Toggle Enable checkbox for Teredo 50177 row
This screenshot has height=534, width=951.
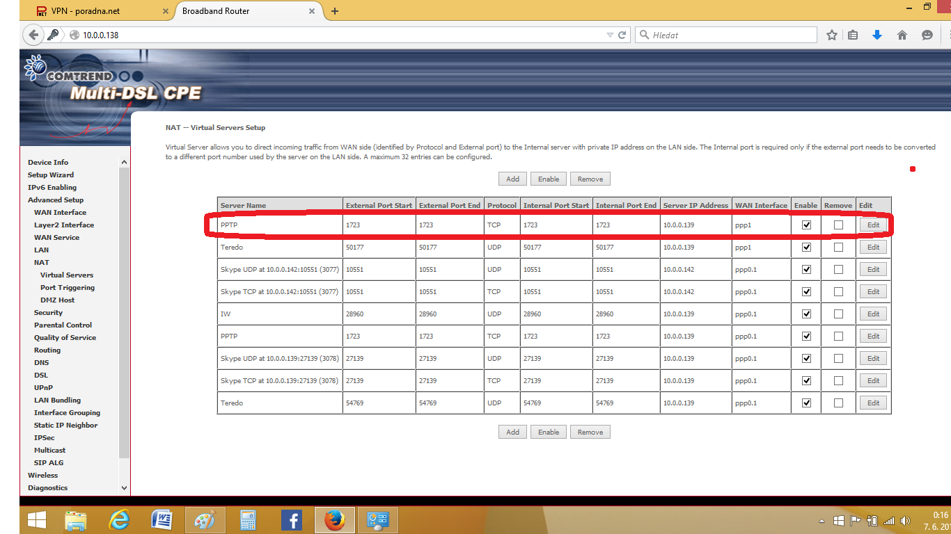click(806, 248)
